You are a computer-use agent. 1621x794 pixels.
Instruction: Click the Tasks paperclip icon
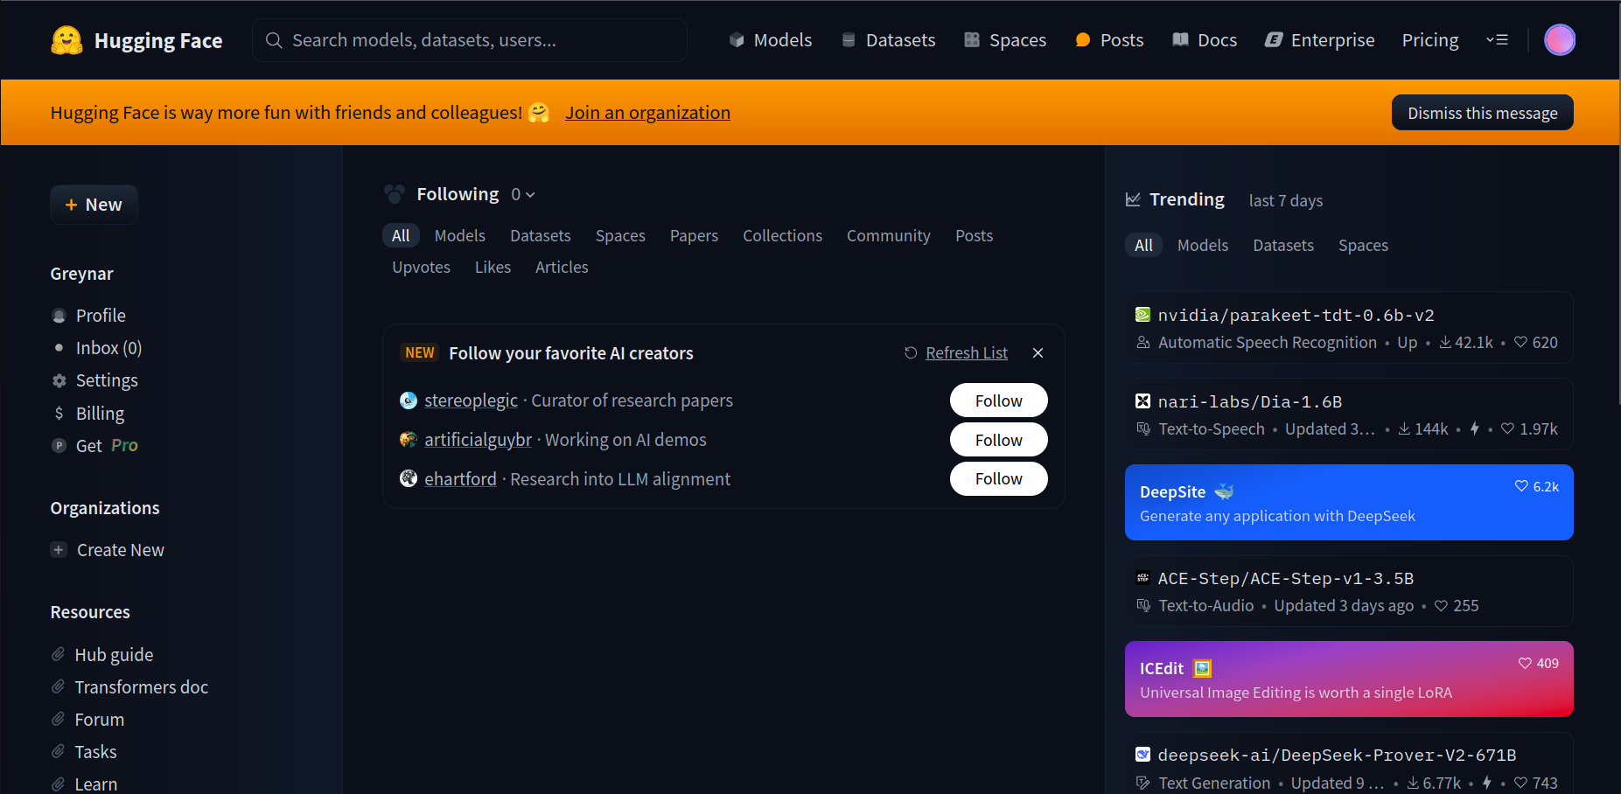(59, 751)
